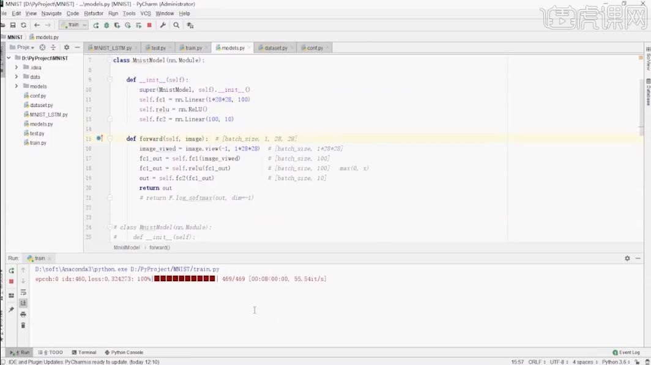Click the Save All icon in toolbar
651x365 pixels.
point(13,25)
